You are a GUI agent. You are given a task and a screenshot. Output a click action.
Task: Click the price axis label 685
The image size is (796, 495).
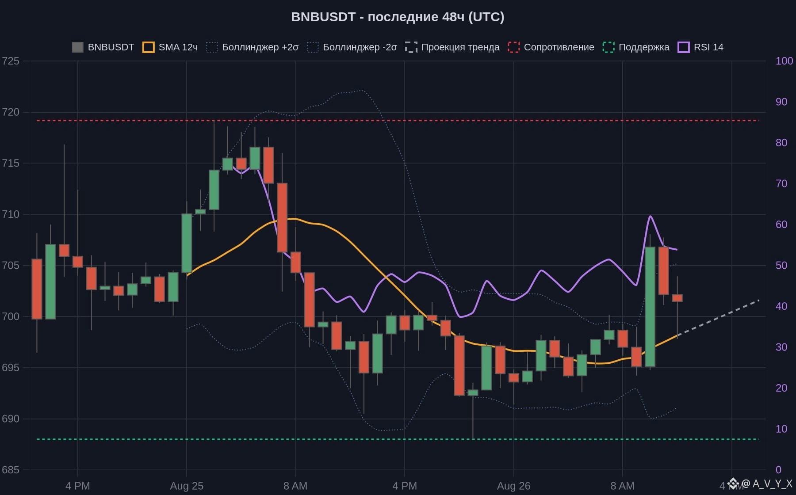(x=11, y=470)
